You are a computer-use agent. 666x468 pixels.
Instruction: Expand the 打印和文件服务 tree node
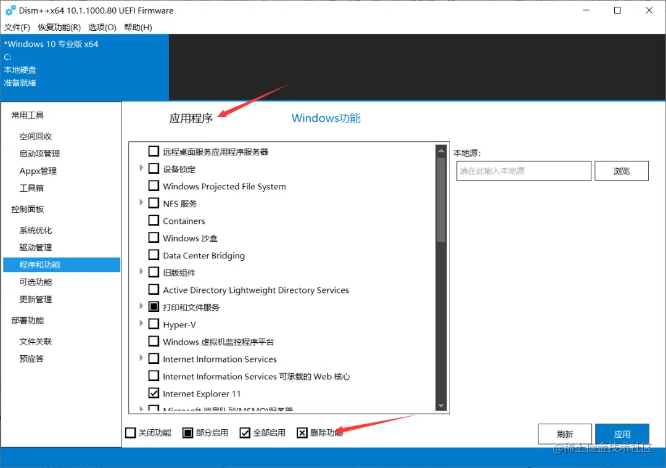pos(141,306)
